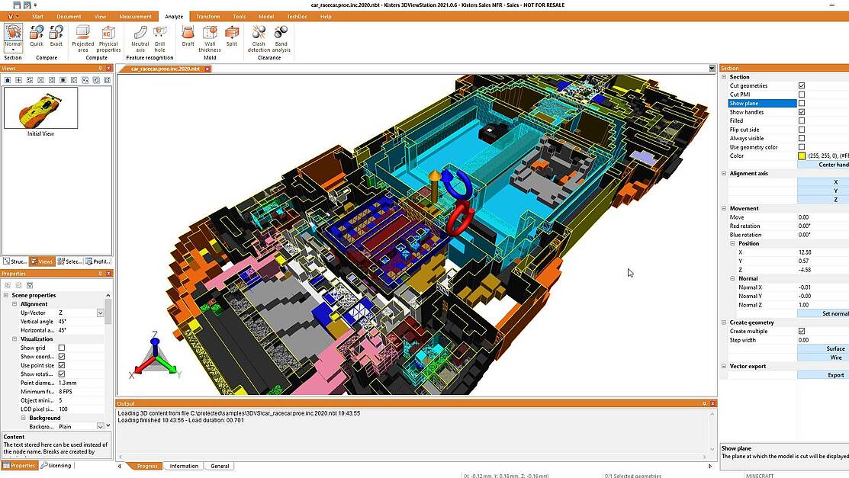This screenshot has height=478, width=849.
Task: Start Drill hole recognition
Action: 159,39
